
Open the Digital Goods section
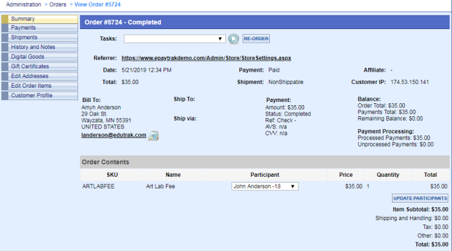pos(39,57)
